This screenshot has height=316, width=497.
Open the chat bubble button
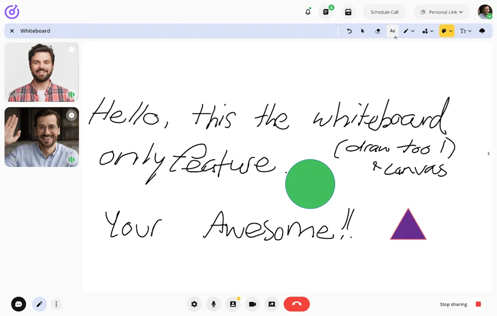pyautogui.click(x=18, y=304)
